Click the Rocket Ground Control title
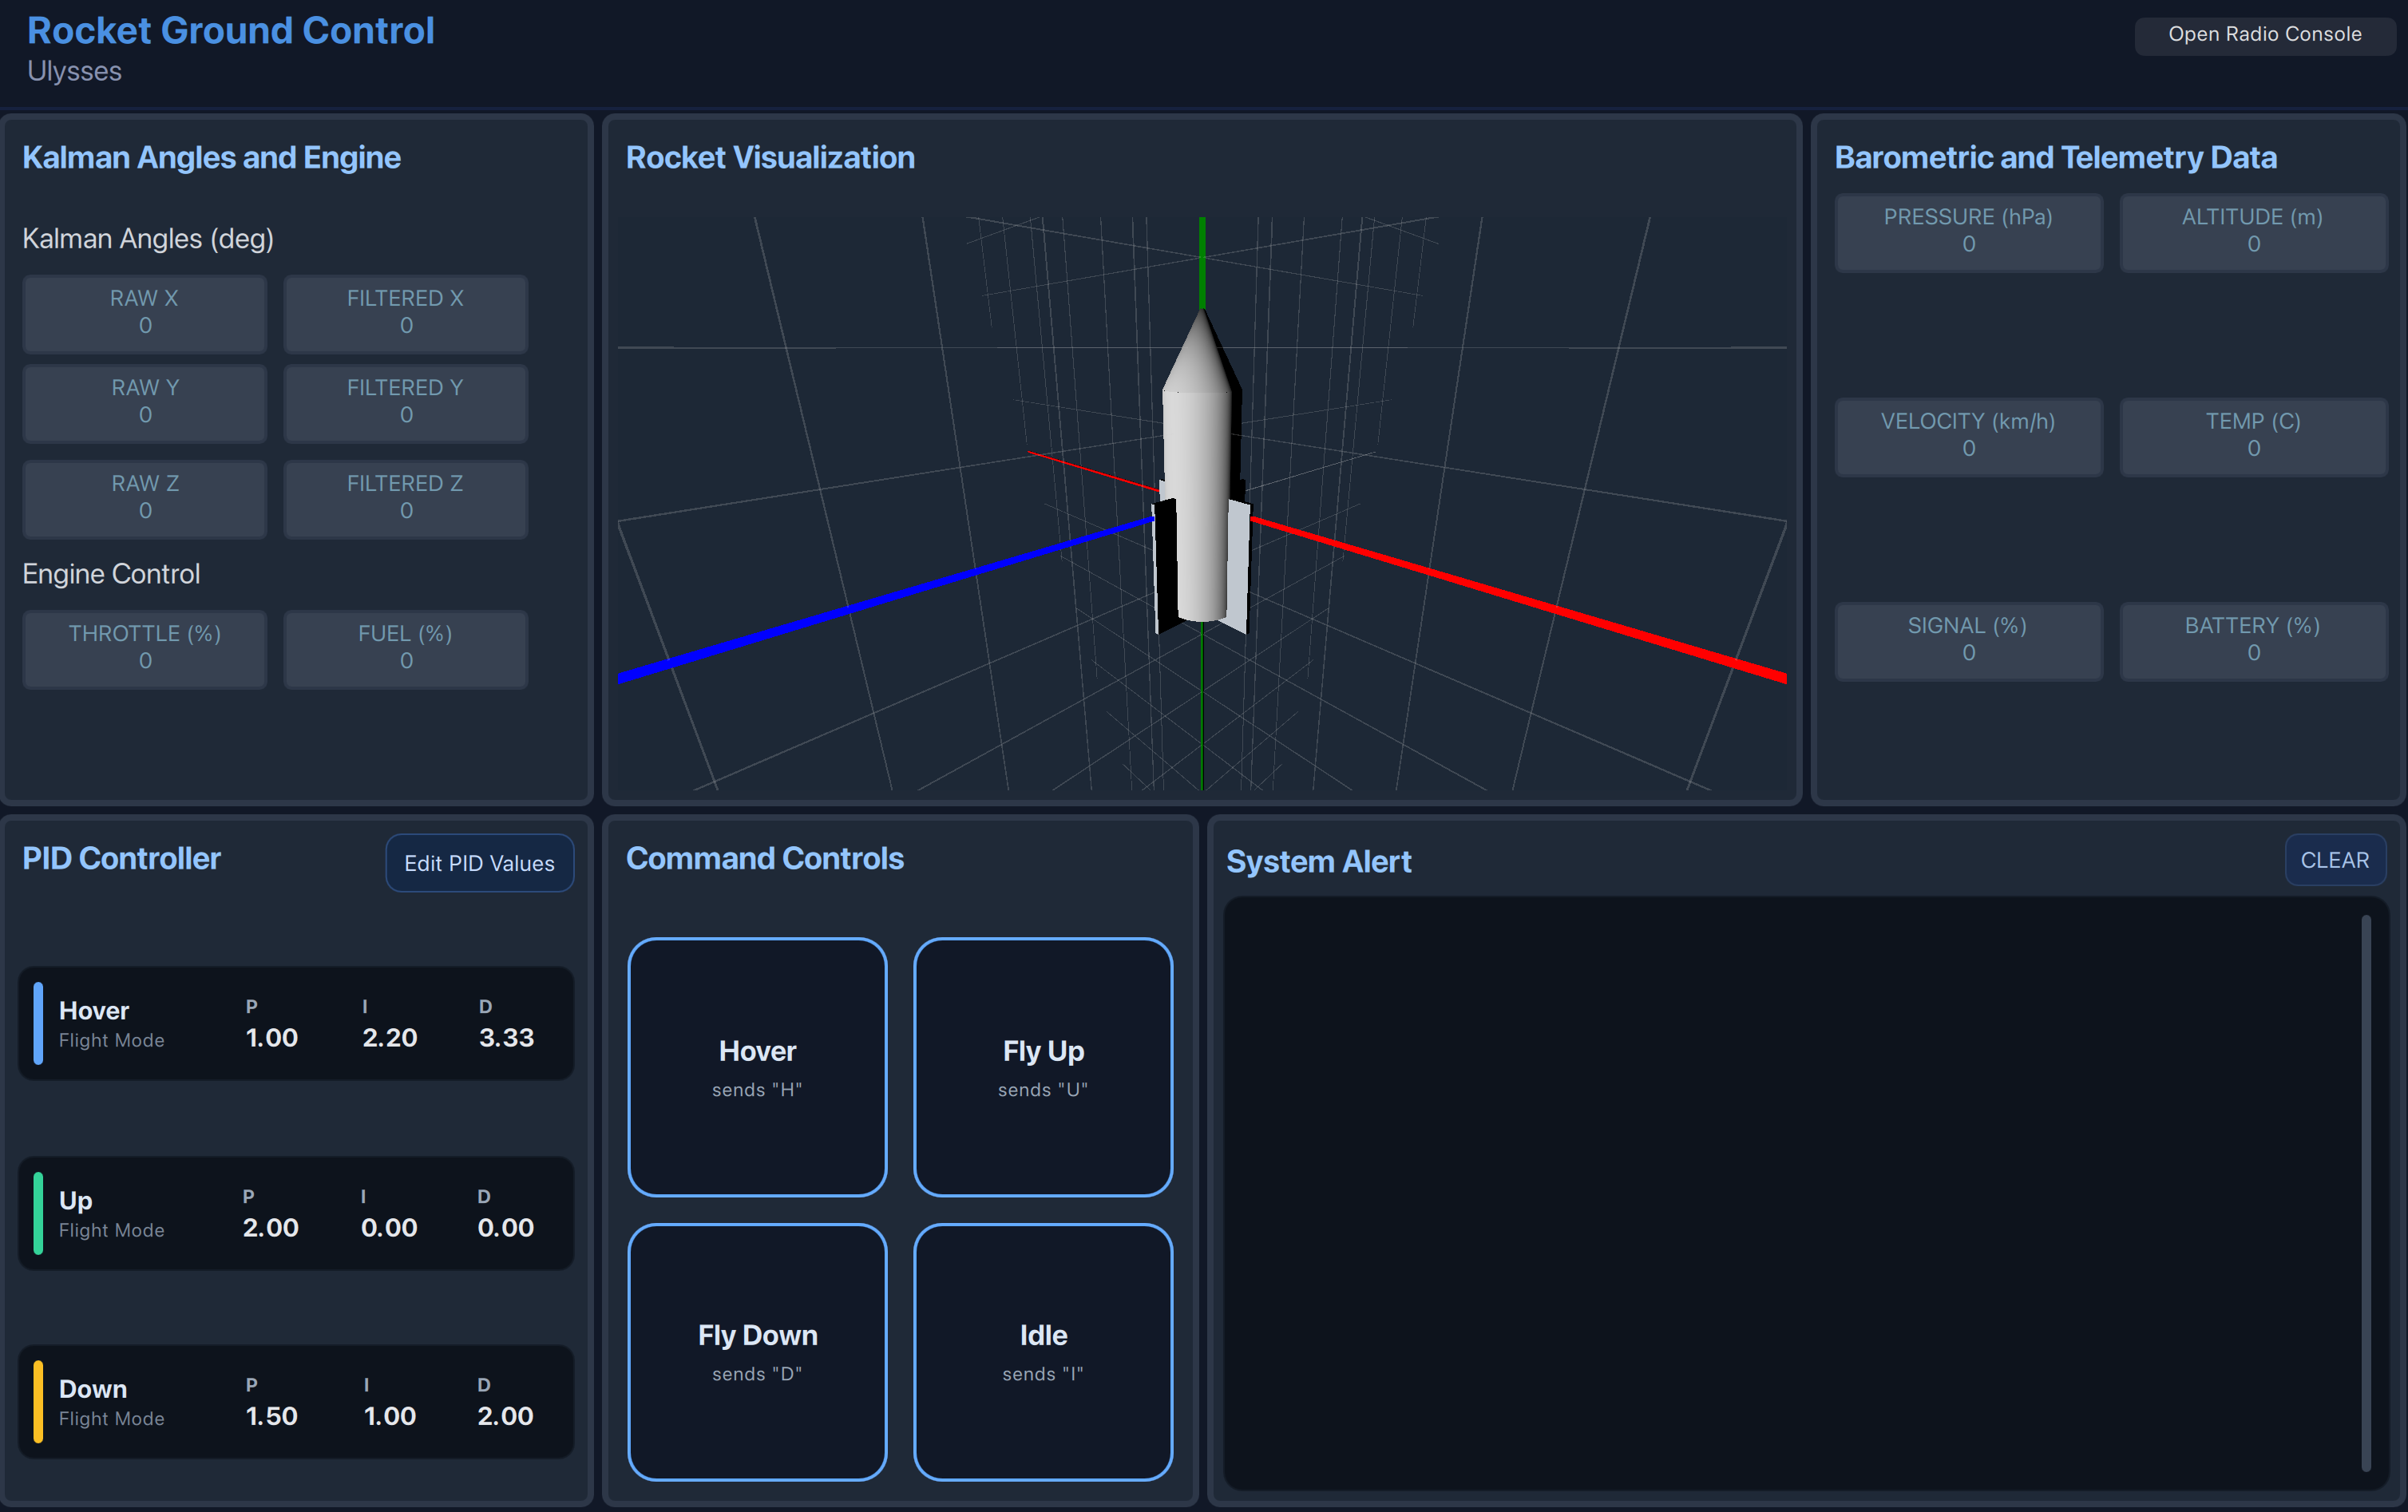2408x1512 pixels. click(x=231, y=31)
